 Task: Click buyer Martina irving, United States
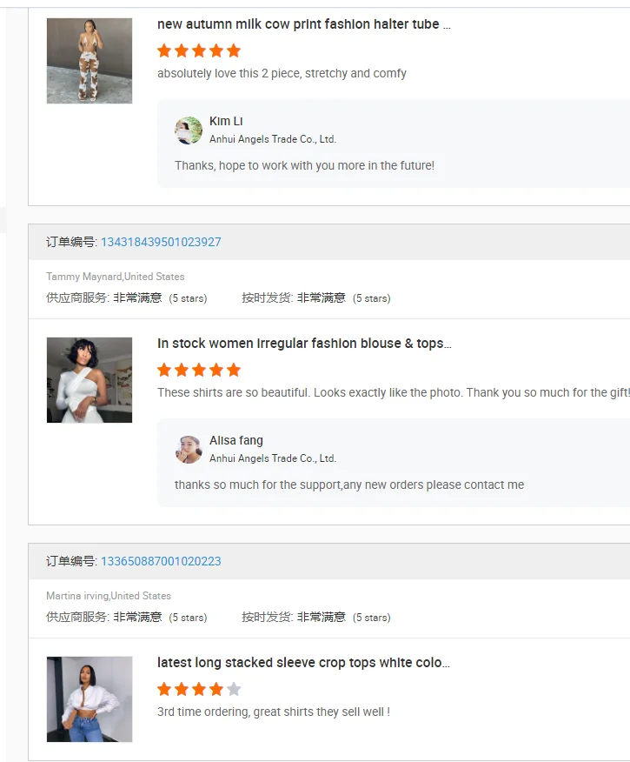click(x=109, y=596)
